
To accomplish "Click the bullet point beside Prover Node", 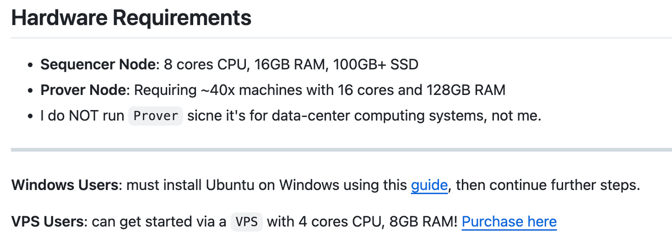I will (30, 91).
